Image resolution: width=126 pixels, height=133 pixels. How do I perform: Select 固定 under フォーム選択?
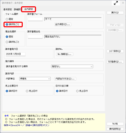point(9,19)
